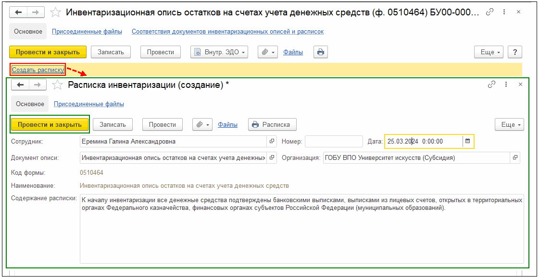Expand Еще menu in Расписка window
539x278 pixels.
click(x=510, y=124)
